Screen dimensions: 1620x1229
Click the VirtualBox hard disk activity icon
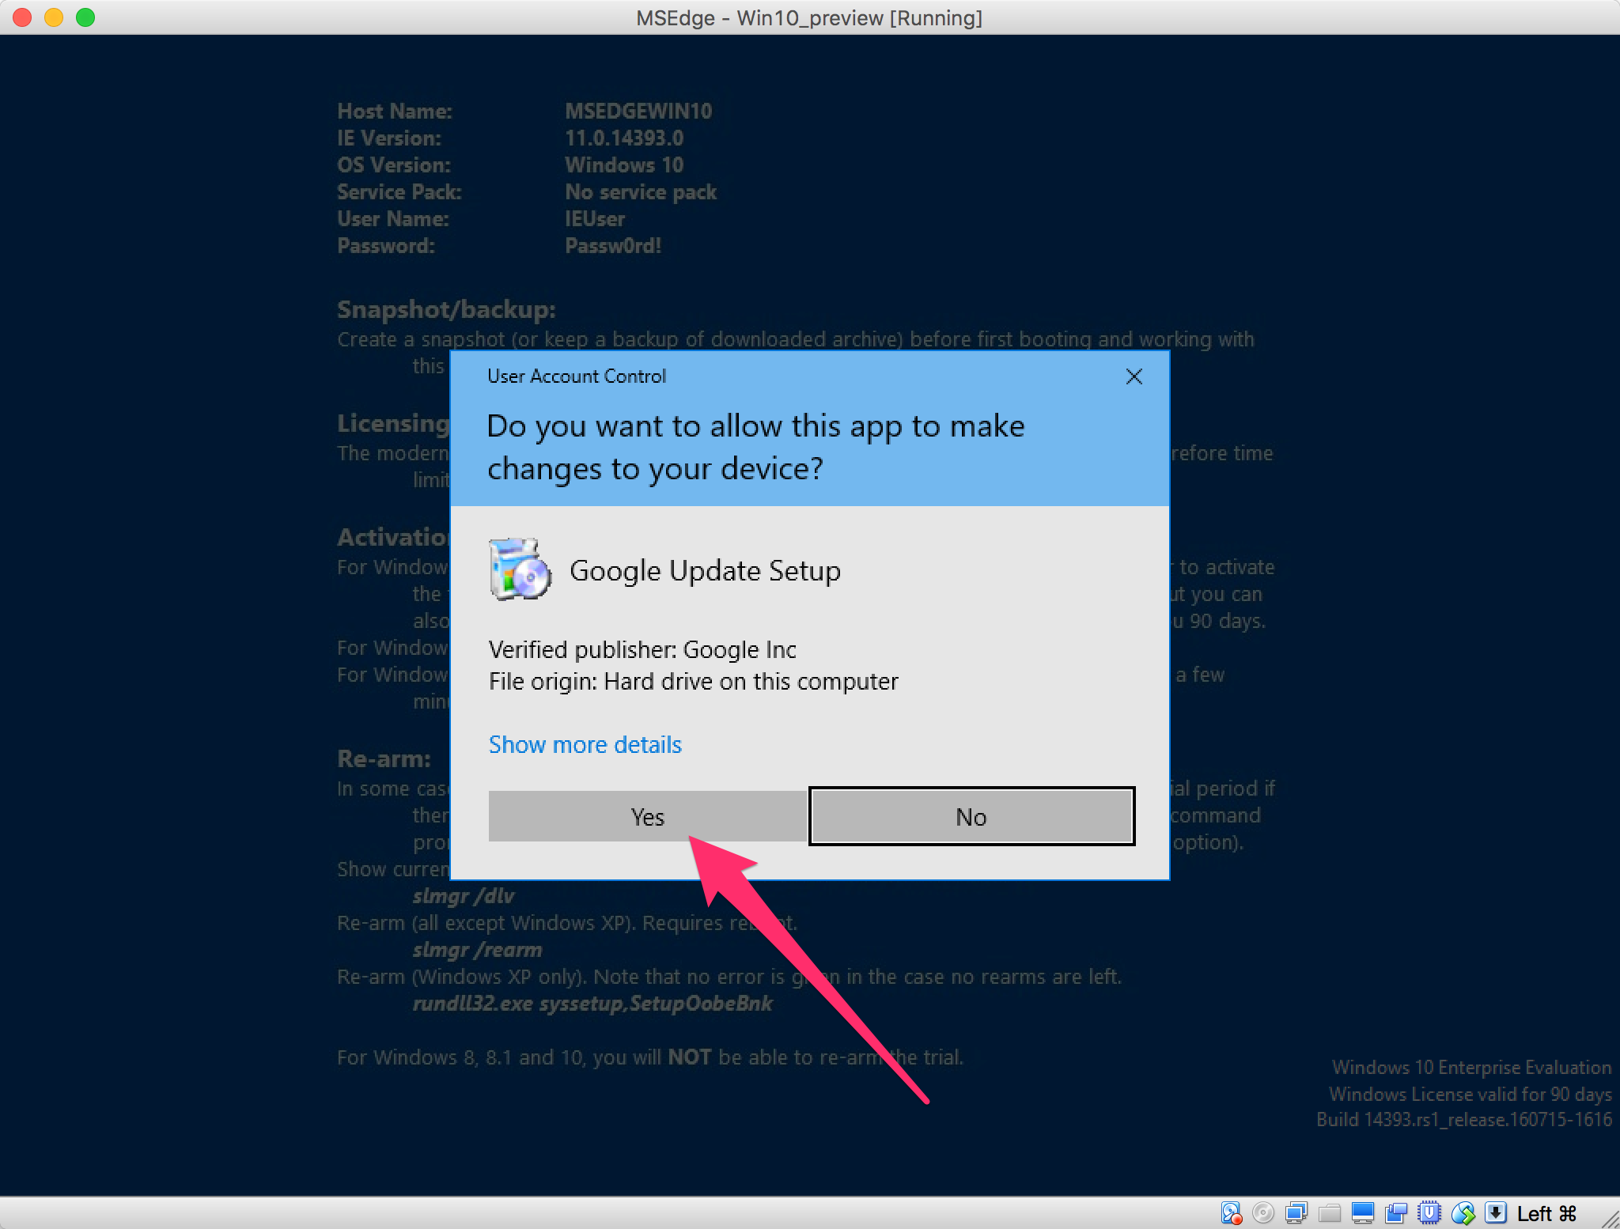(1231, 1212)
